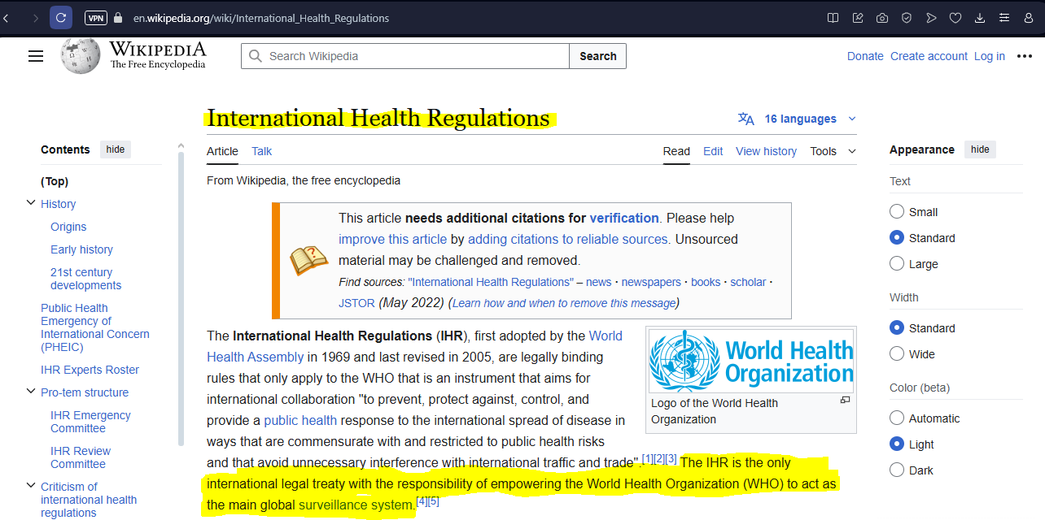Select Automatic color mode

[897, 418]
